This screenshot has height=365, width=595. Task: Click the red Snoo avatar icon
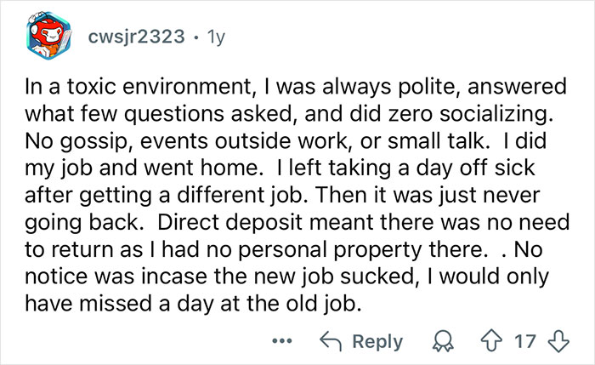click(x=48, y=38)
